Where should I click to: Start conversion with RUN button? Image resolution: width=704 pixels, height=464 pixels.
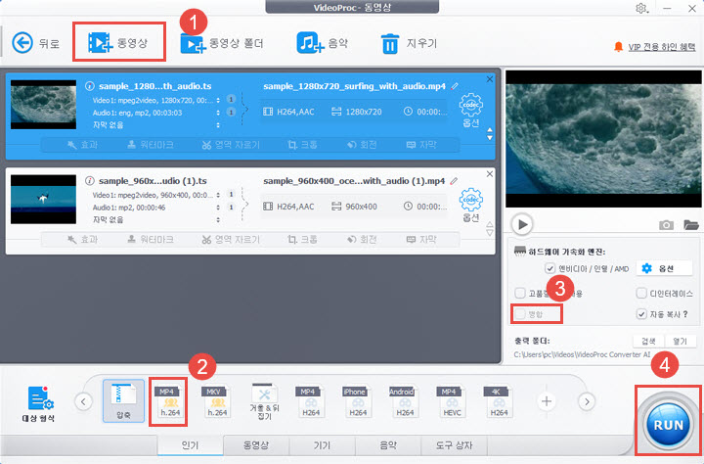click(x=668, y=425)
